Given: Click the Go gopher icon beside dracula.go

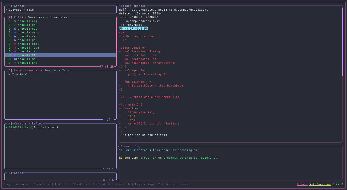Looking at the screenshot, I should pos(15,40).
